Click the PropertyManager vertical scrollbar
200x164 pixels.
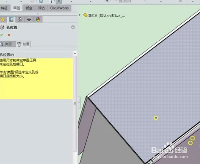75,103
